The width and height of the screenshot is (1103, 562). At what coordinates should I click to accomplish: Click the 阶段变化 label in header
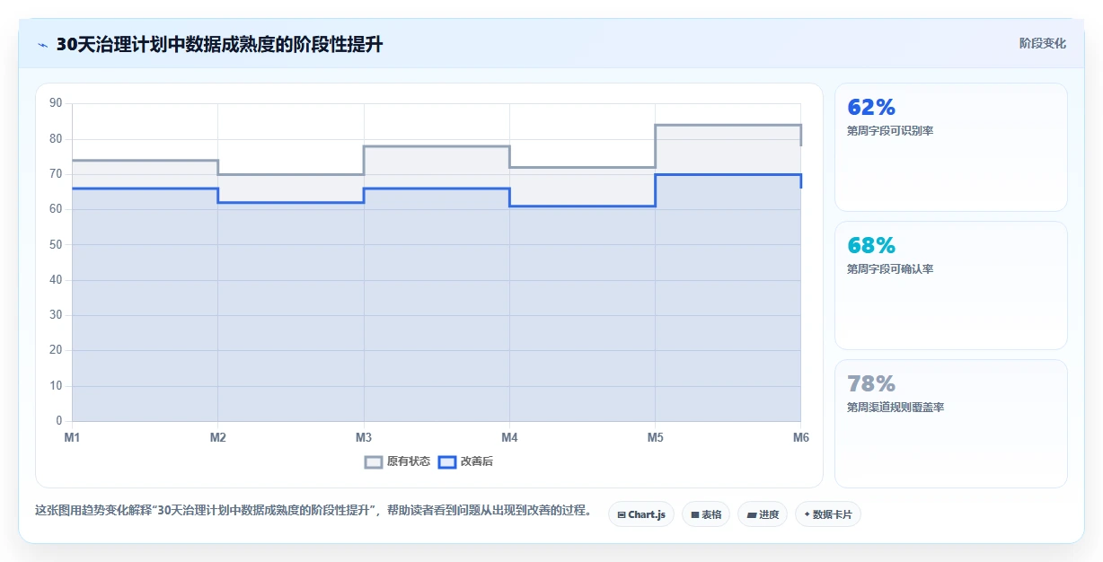tap(1043, 43)
